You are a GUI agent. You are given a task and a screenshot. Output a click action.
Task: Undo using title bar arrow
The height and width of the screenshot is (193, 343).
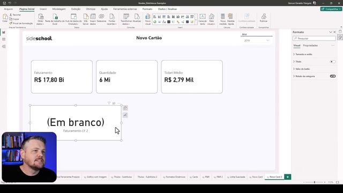(x=10, y=3)
